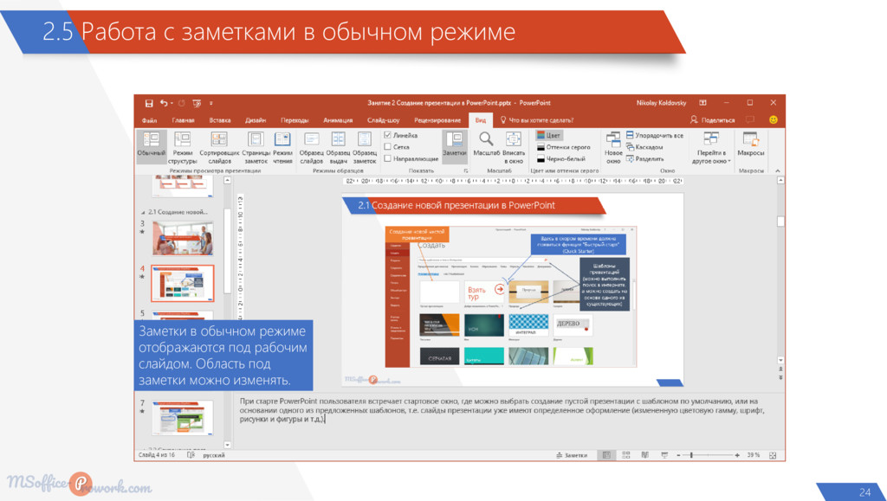Click the comments icon beside Поделиться

click(x=750, y=119)
